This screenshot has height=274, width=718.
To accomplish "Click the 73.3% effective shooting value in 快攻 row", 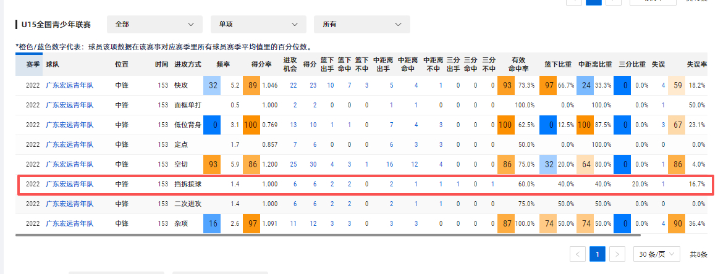I will coord(526,86).
